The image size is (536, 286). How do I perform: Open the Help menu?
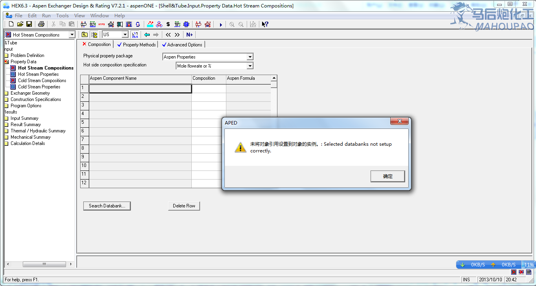[x=119, y=16]
